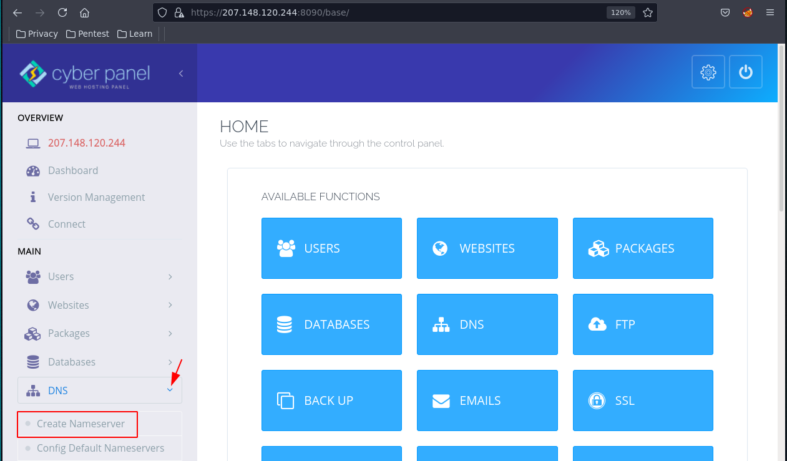This screenshot has height=461, width=787.
Task: Click the sitemap icon on DNS tile
Action: pyautogui.click(x=441, y=324)
